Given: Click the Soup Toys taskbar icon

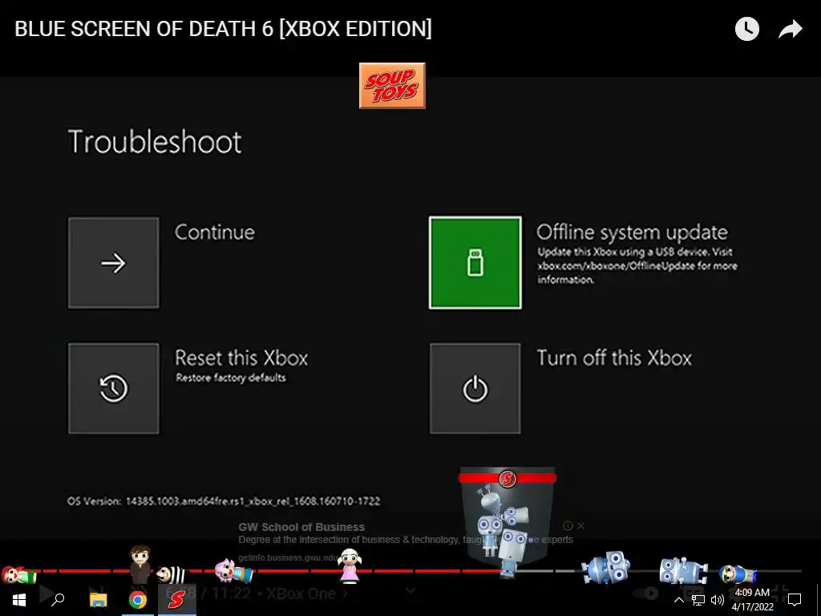Looking at the screenshot, I should [x=177, y=600].
